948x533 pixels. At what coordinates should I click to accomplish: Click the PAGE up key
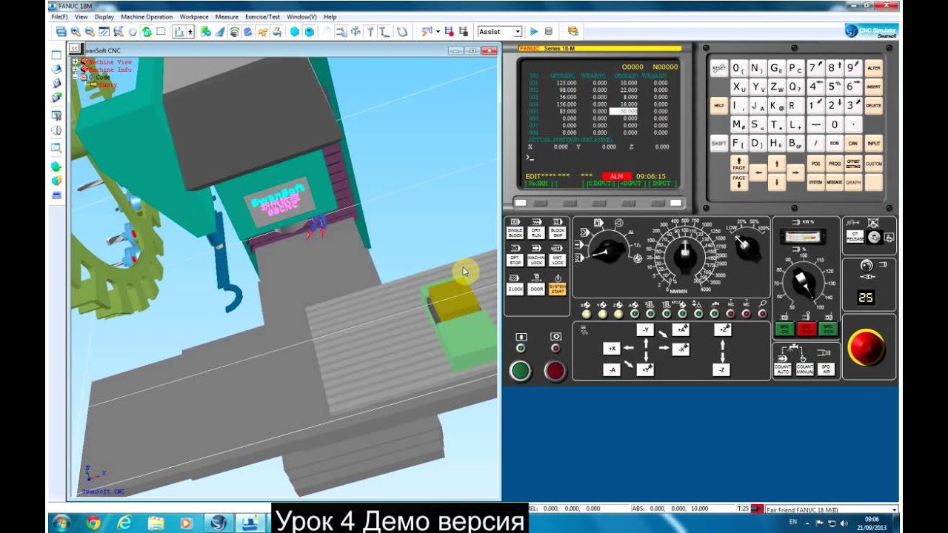tap(739, 163)
